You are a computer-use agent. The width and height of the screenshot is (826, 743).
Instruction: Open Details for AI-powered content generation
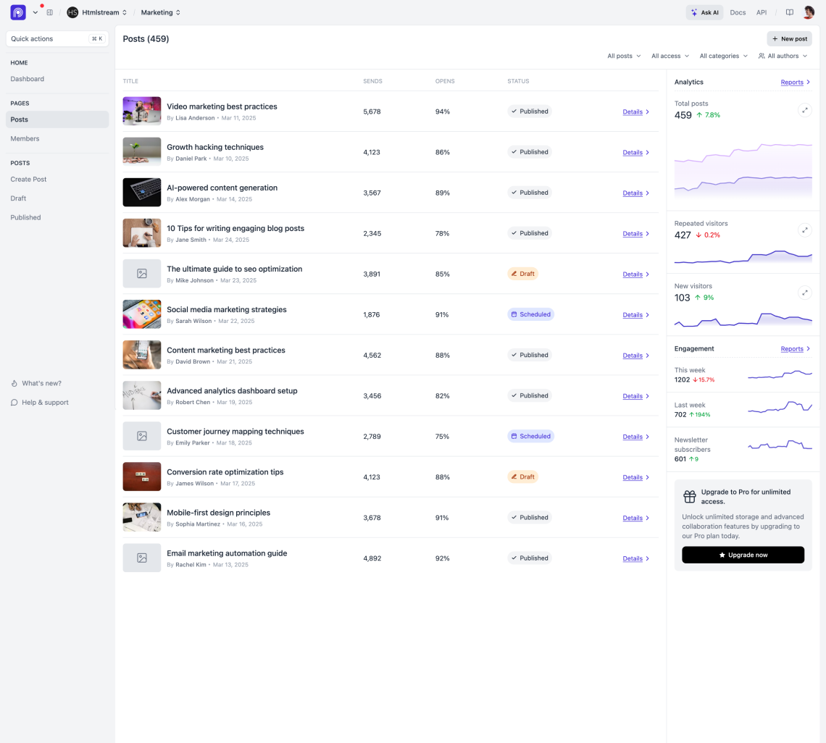tap(635, 193)
